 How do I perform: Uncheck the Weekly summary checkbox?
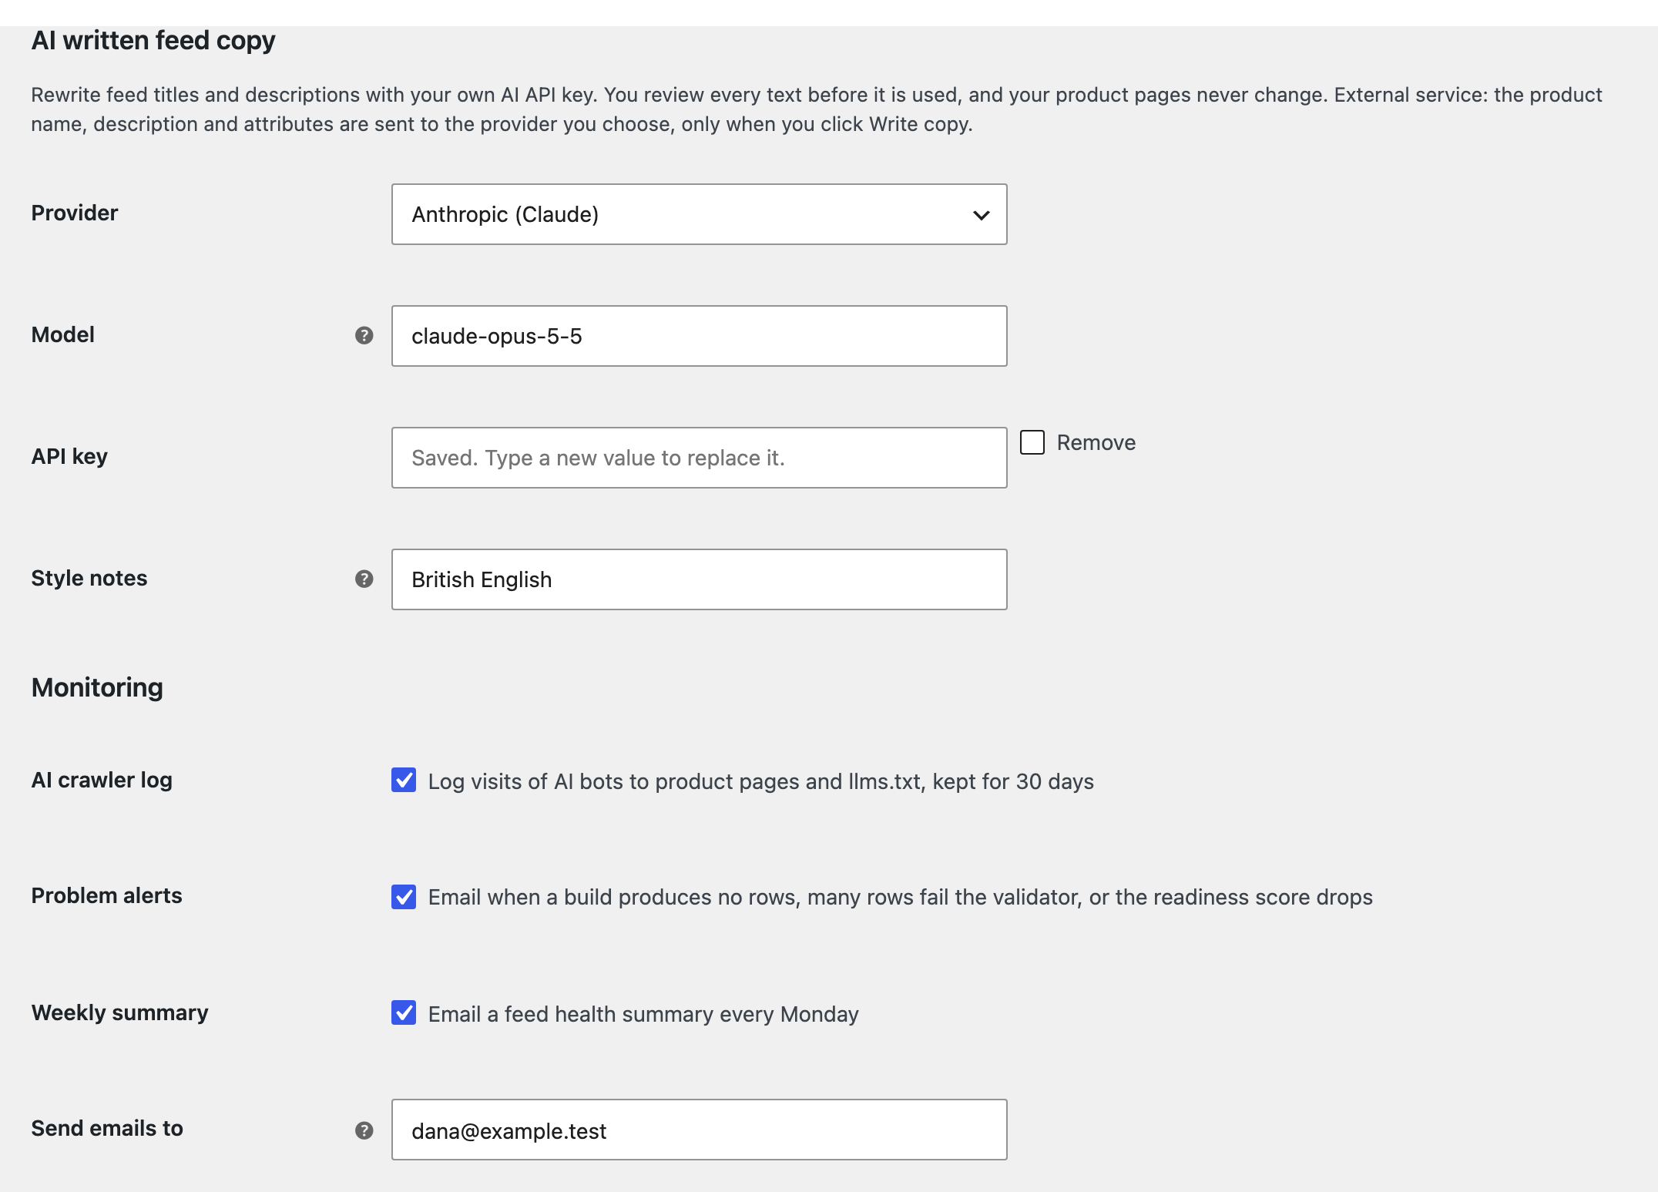point(404,1012)
